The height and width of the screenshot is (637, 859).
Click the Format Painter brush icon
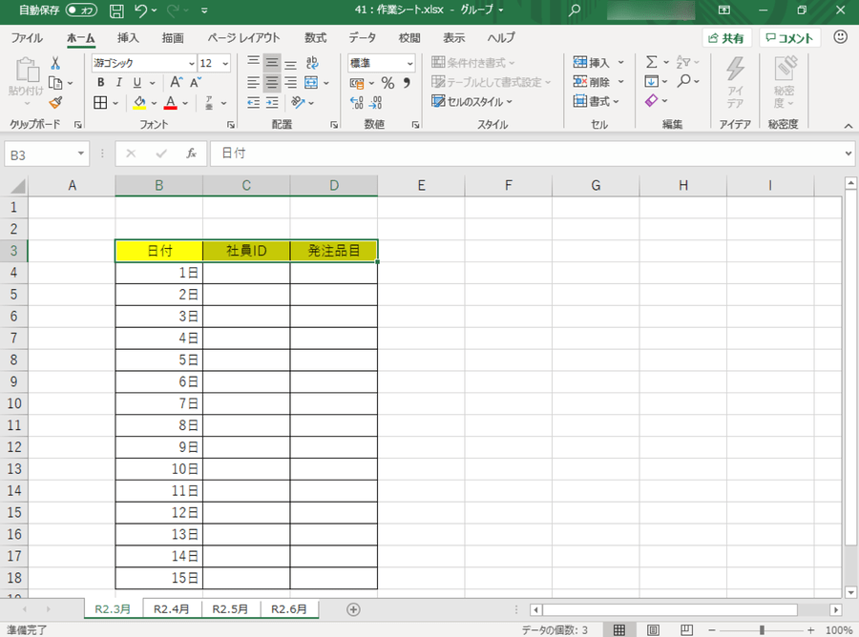[x=55, y=102]
